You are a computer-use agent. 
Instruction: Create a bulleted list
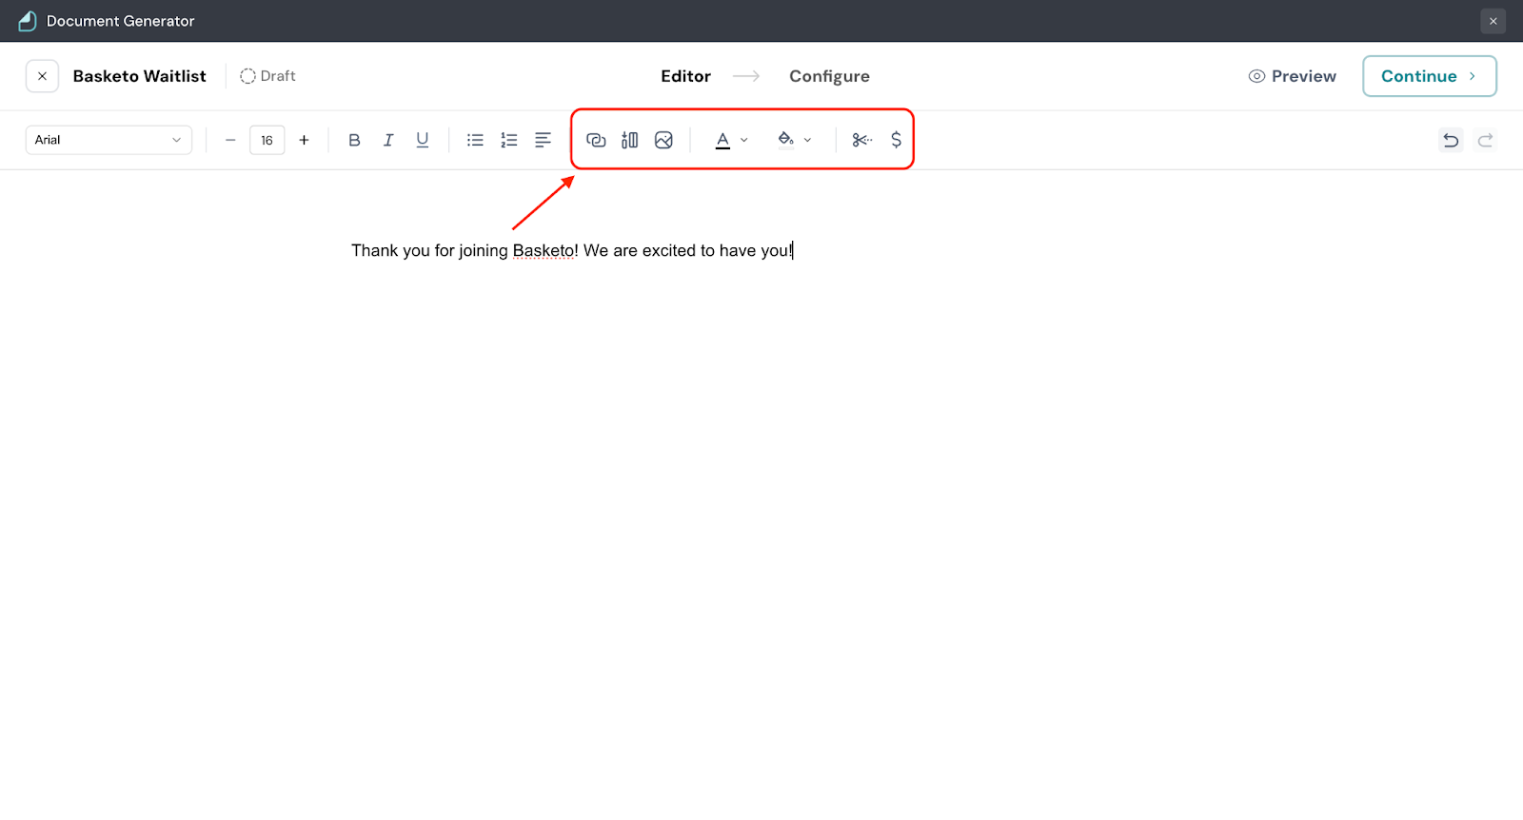[475, 140]
